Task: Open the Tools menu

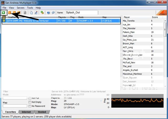Action: click(30, 8)
